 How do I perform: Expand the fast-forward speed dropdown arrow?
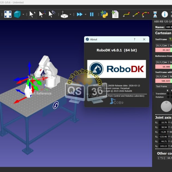(x=85, y=14)
